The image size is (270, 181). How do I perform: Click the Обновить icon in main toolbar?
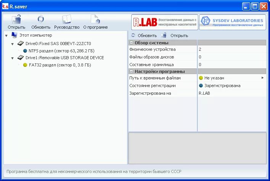(x=41, y=19)
